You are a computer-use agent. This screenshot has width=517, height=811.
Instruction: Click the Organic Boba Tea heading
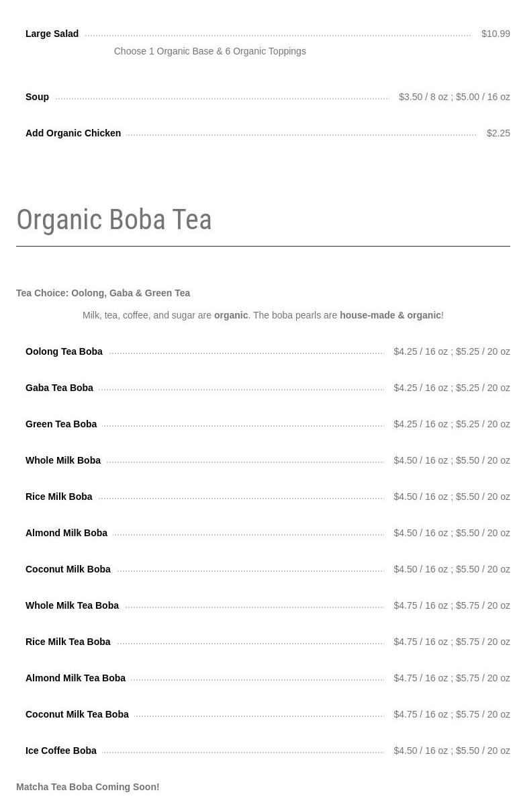(114, 220)
